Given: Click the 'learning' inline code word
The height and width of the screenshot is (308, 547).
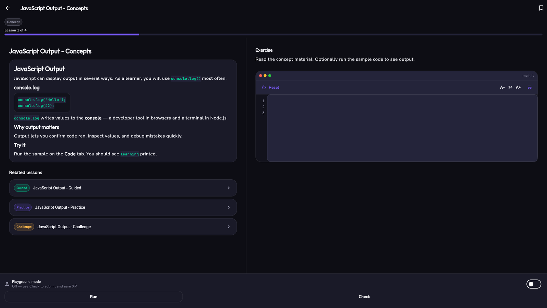Looking at the screenshot, I should point(130,154).
